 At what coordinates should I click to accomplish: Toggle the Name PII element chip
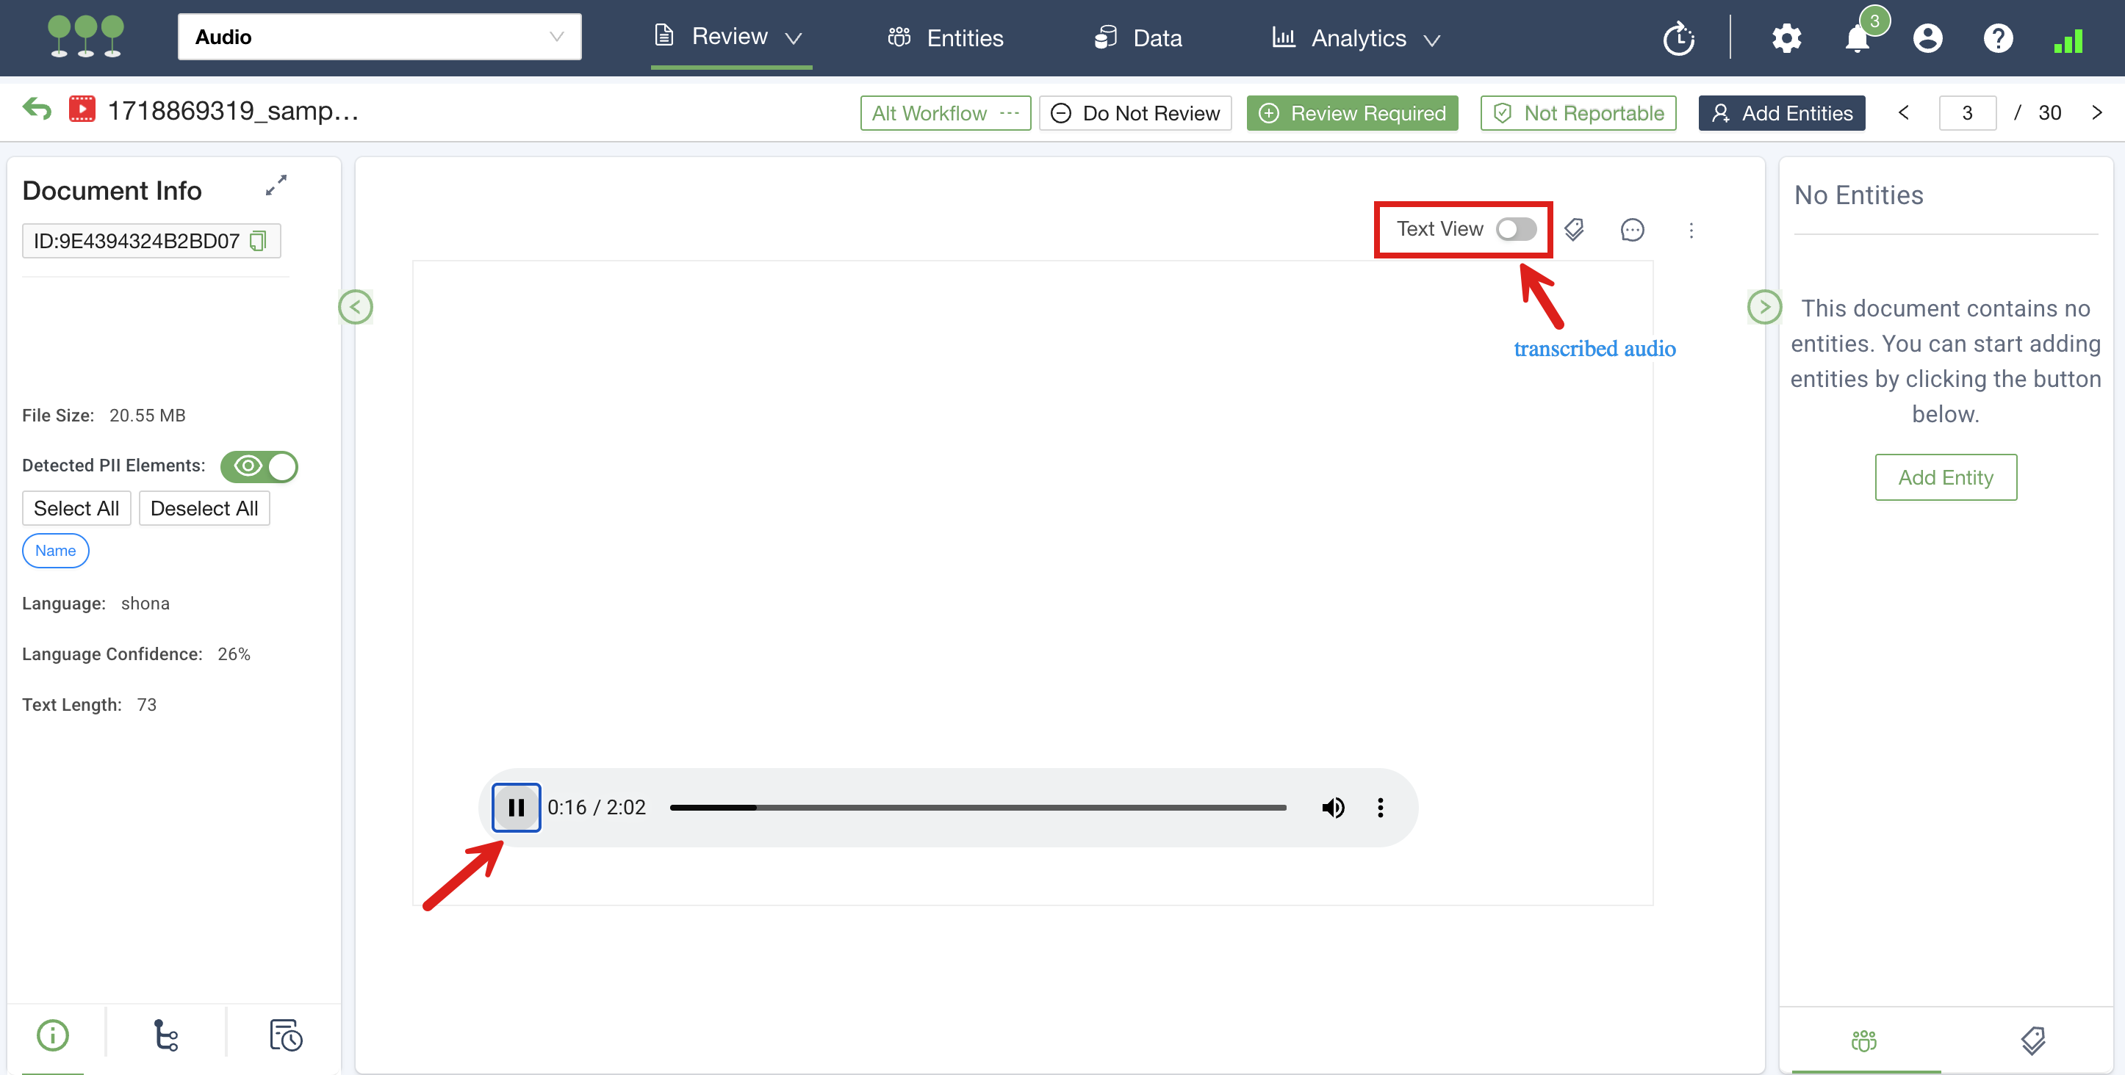click(55, 551)
